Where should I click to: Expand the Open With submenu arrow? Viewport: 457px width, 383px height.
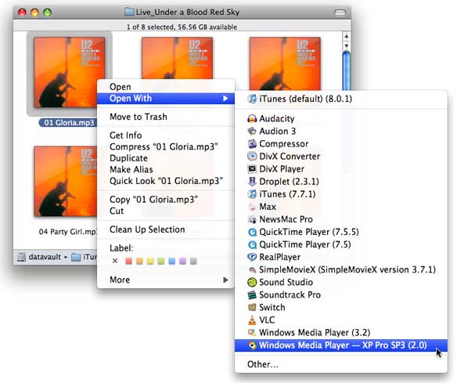click(225, 99)
